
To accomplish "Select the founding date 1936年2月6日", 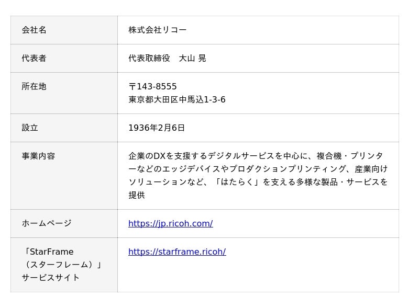I will pyautogui.click(x=157, y=128).
